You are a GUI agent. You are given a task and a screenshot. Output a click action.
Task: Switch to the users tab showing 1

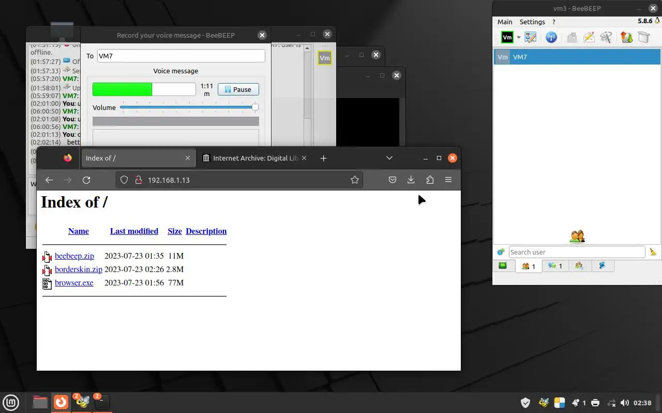pos(529,266)
